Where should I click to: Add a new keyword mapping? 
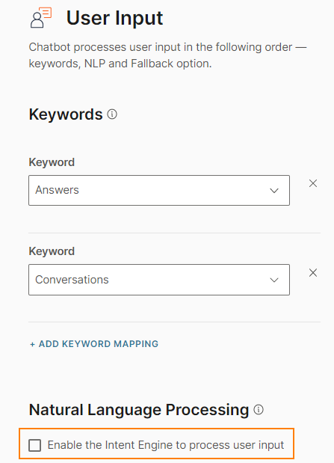(x=94, y=344)
